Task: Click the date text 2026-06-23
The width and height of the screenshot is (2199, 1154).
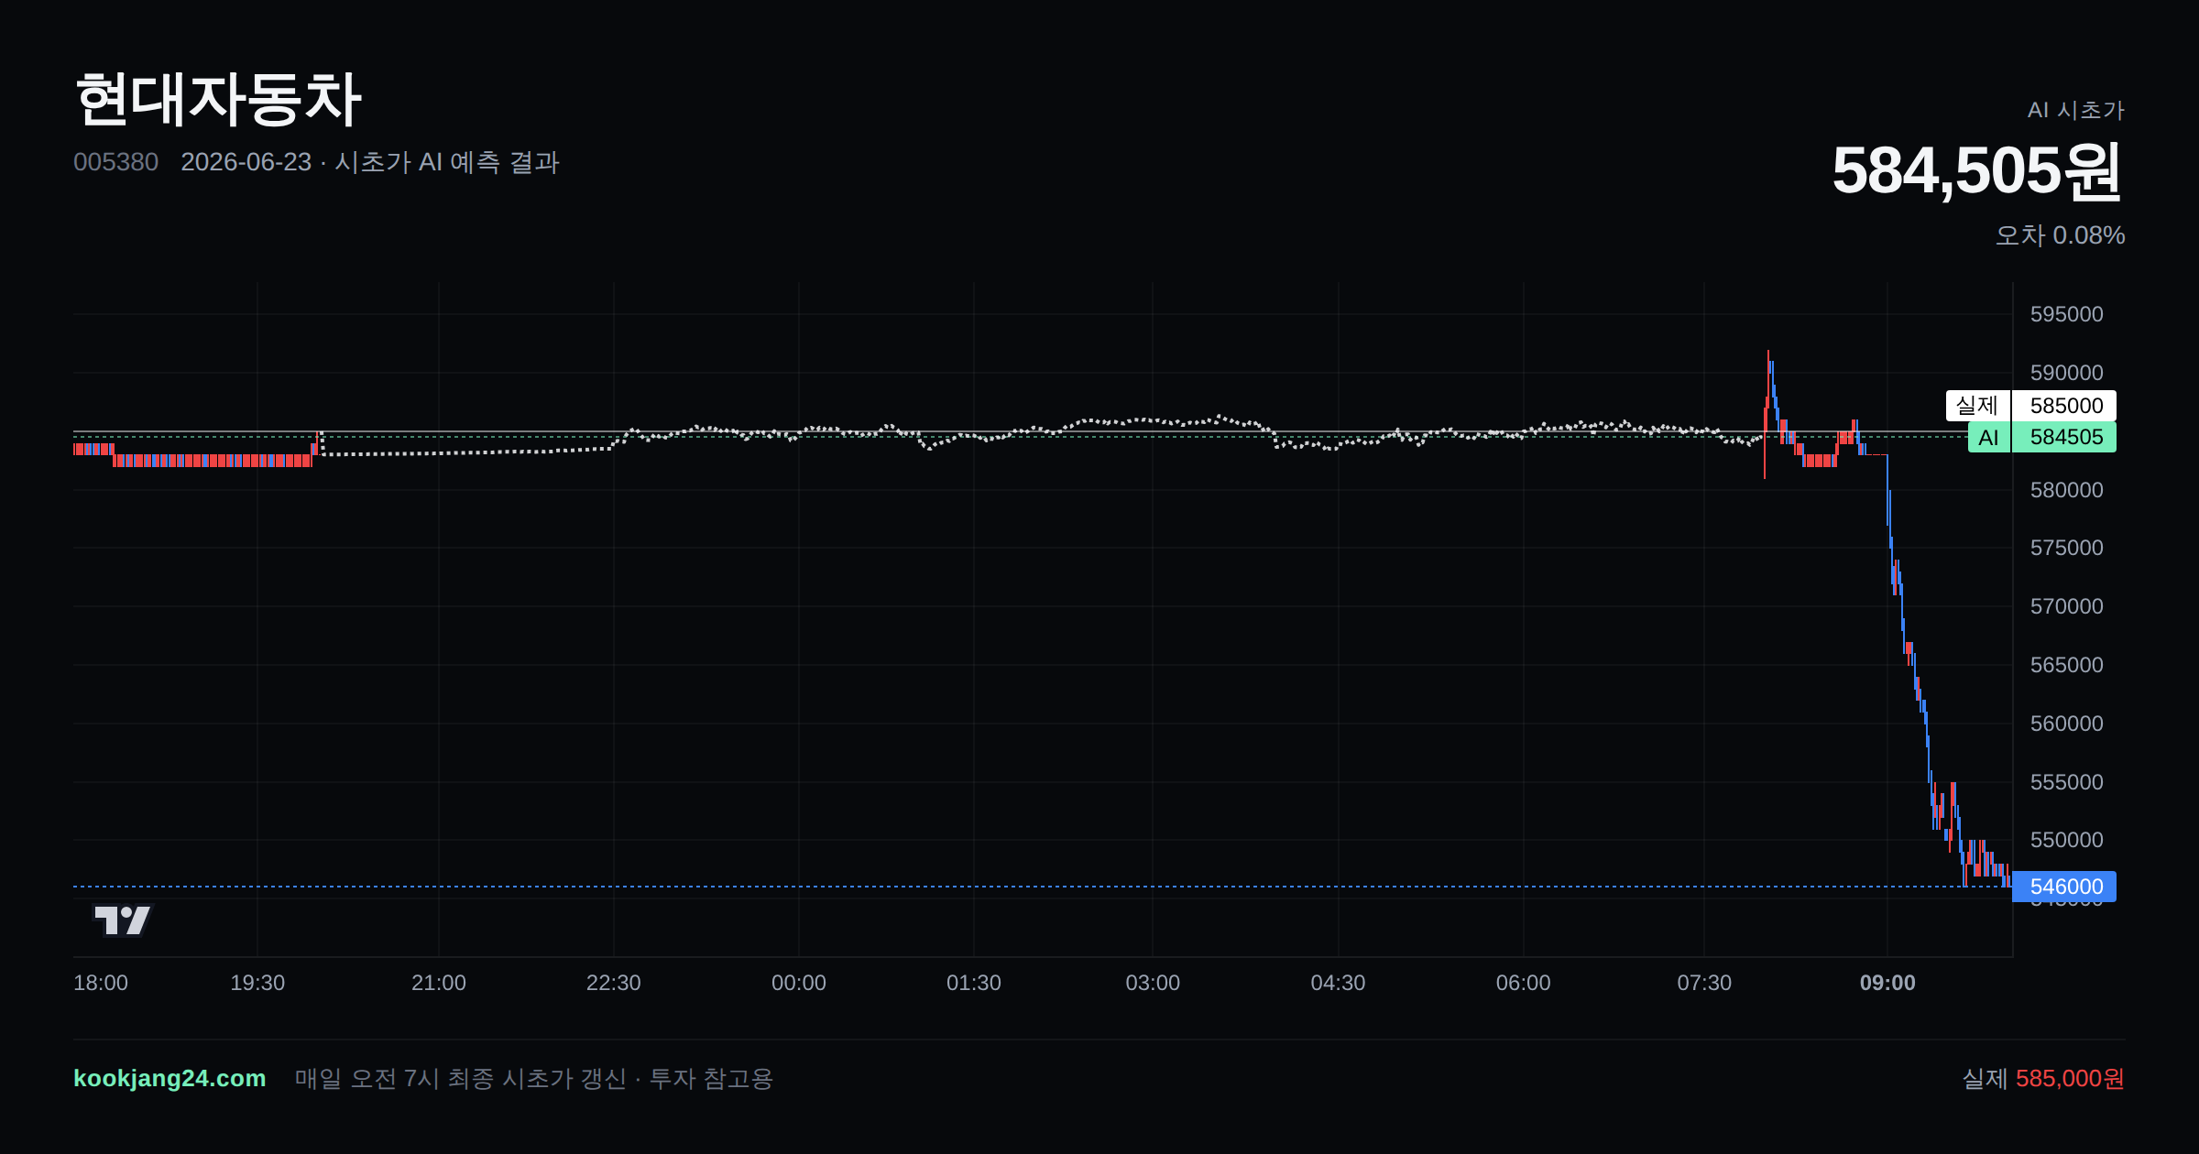Action: point(246,162)
